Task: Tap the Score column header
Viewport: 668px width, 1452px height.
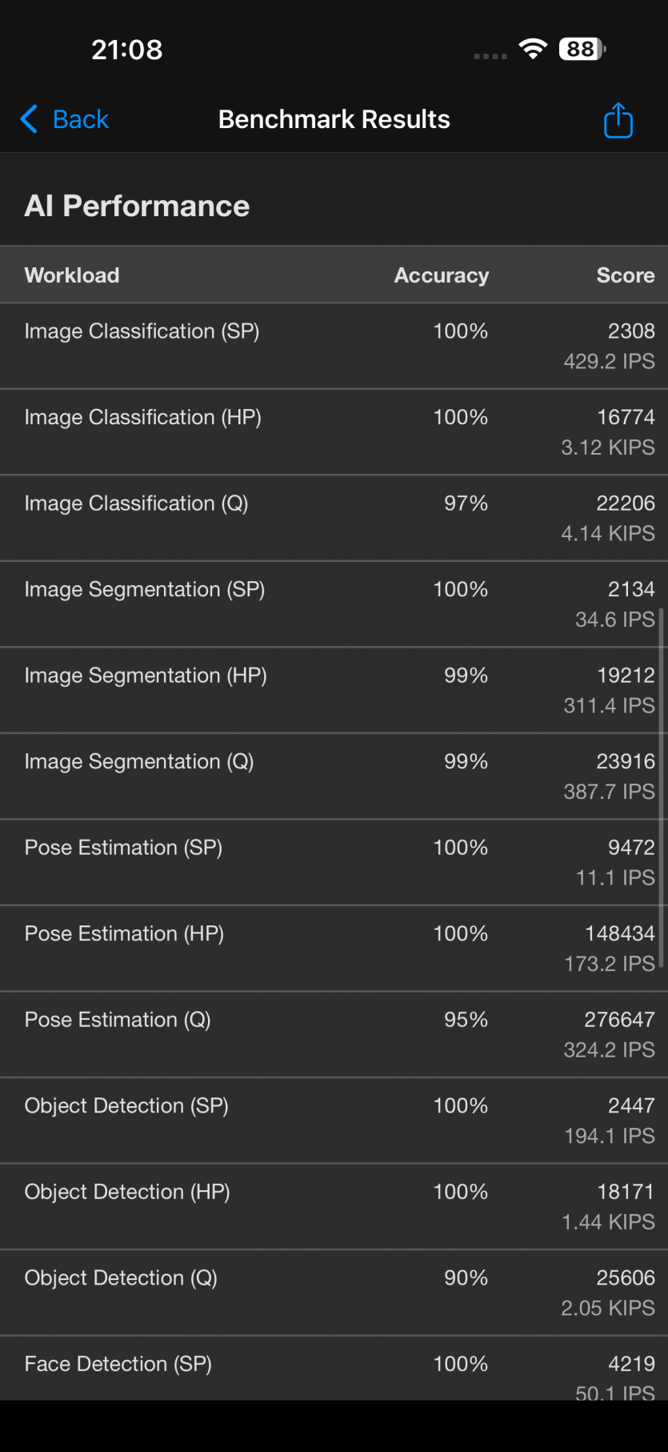Action: pos(625,275)
